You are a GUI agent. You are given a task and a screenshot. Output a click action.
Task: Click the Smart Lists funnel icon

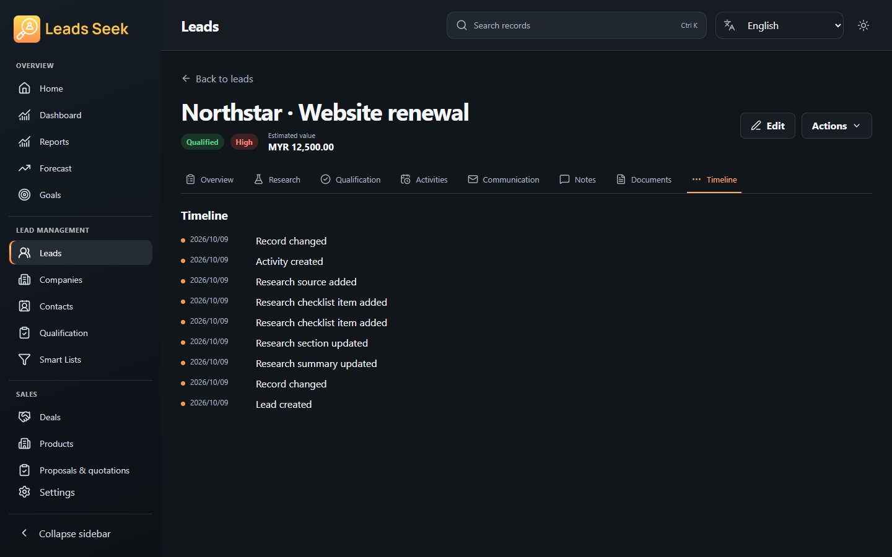click(x=24, y=360)
